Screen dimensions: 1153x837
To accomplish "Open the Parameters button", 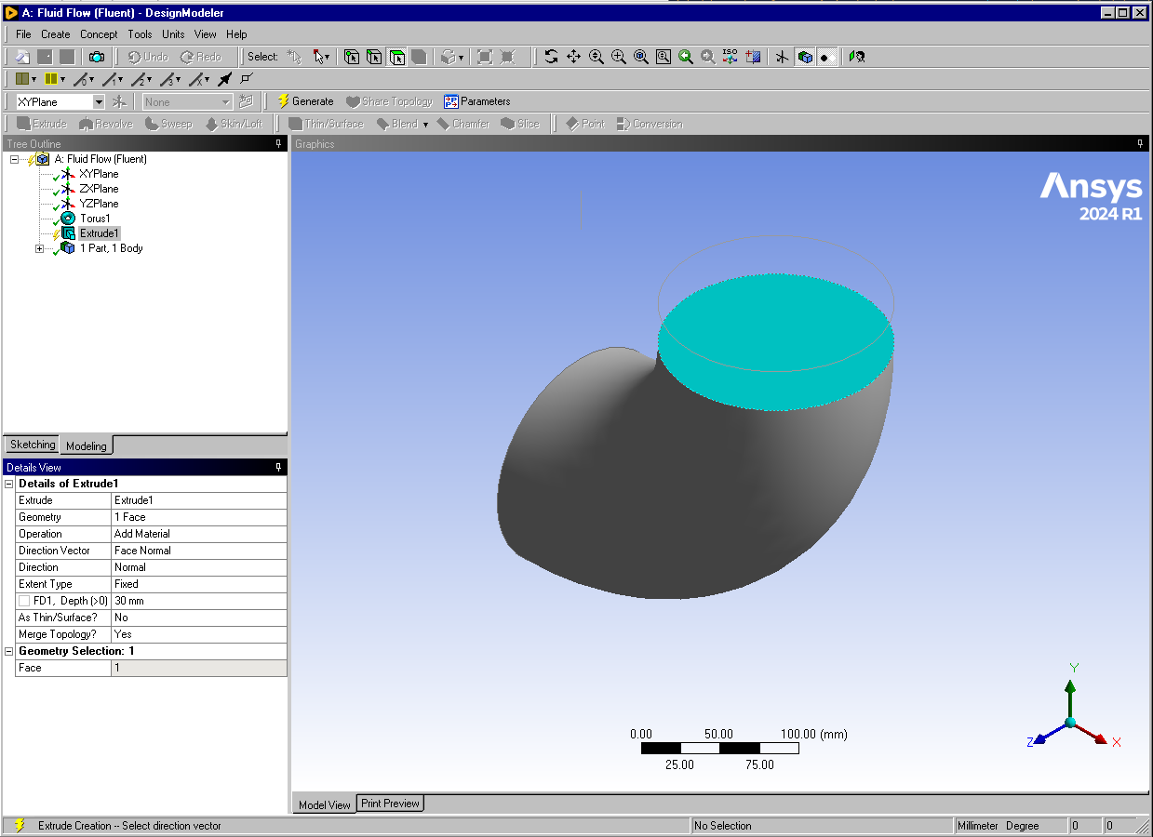I will coord(477,101).
